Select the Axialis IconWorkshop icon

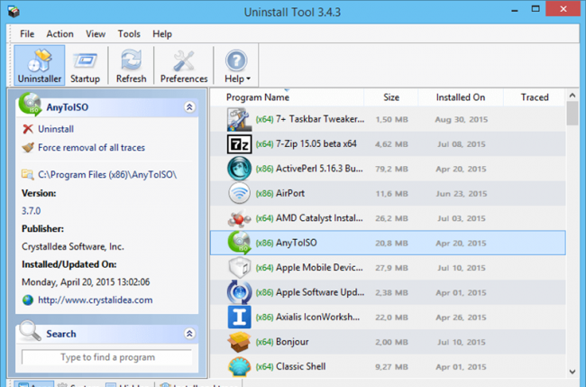tap(239, 317)
